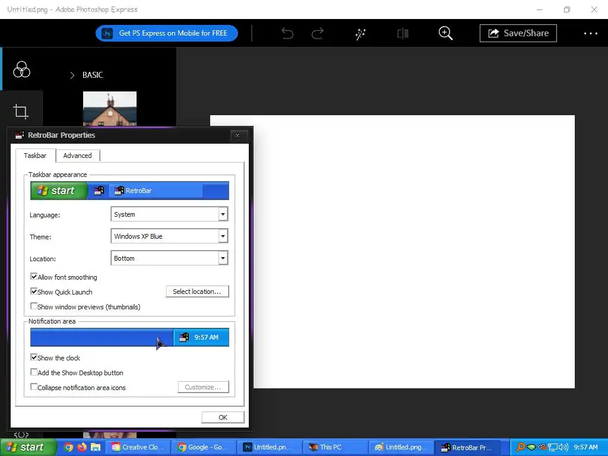Viewport: 608px width, 456px height.
Task: Click the zoom magnifier icon
Action: (x=445, y=33)
